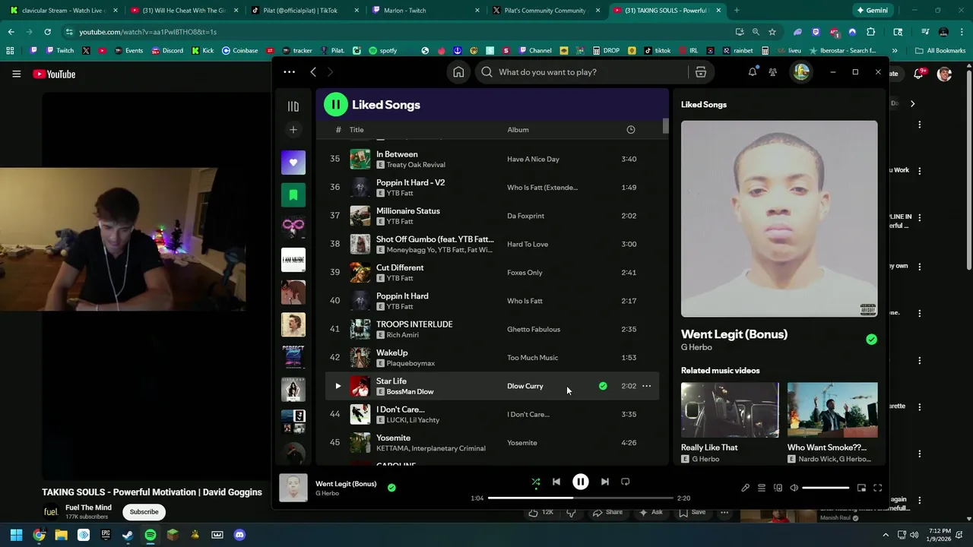
Task: Switch to Marlon - Twitch browser tab
Action: point(424,11)
